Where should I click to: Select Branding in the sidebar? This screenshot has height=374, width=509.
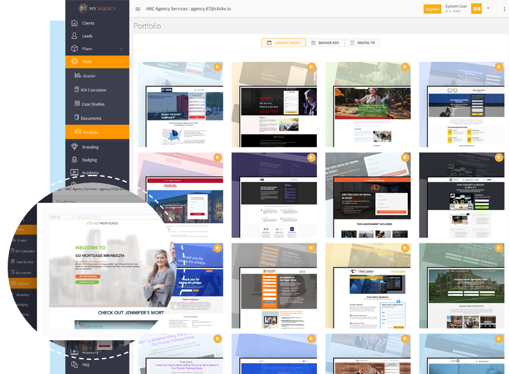coord(97,147)
